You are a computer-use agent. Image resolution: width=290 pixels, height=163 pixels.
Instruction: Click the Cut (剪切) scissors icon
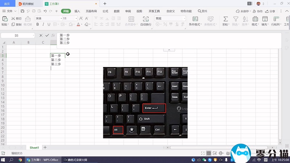[13, 18]
